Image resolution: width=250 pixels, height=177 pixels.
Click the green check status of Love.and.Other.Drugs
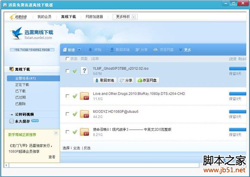click(x=75, y=96)
